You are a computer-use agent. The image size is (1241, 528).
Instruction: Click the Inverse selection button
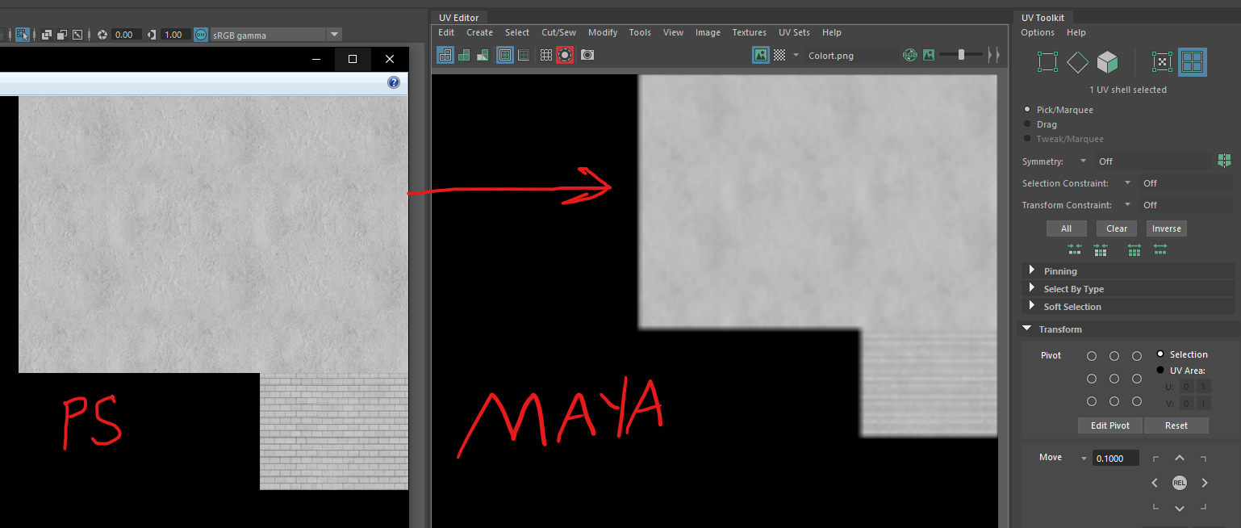click(1166, 228)
